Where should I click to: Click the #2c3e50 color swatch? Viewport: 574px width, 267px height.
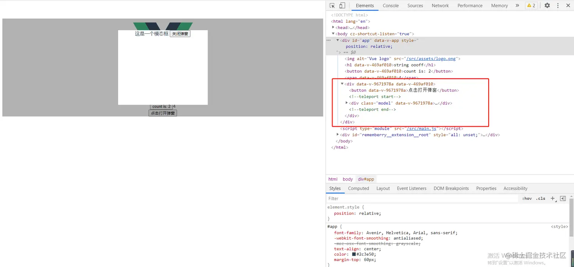point(354,254)
